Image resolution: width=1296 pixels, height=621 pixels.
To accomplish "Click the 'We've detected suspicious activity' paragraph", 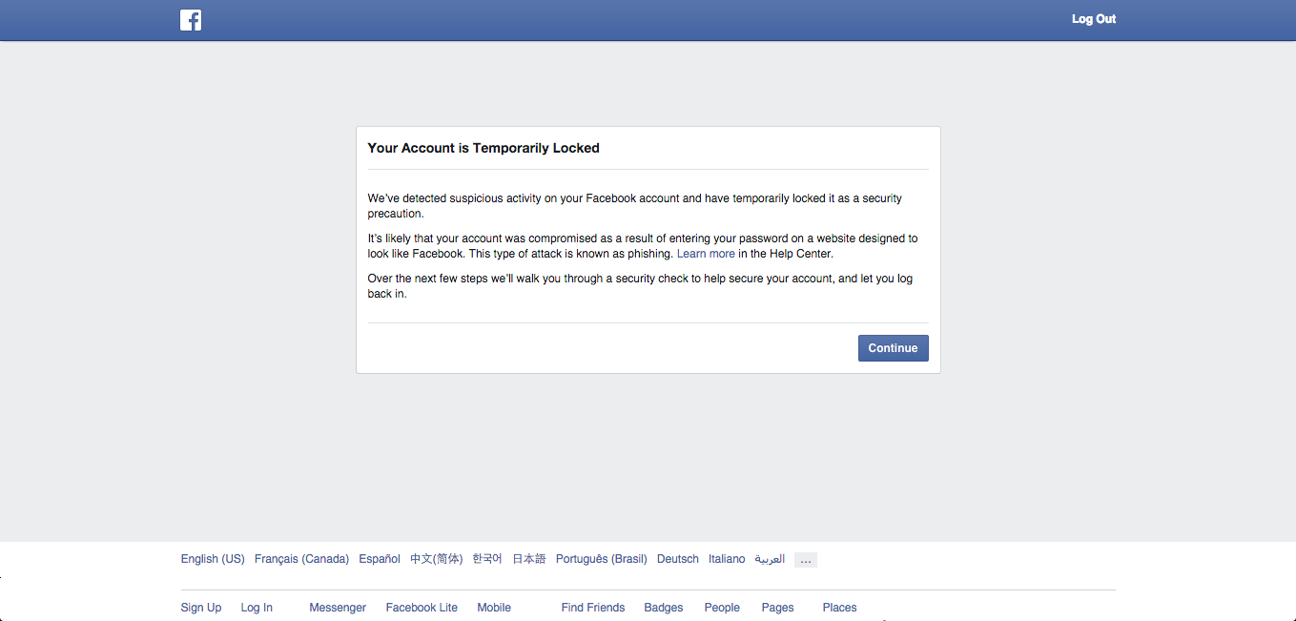I will tap(635, 206).
